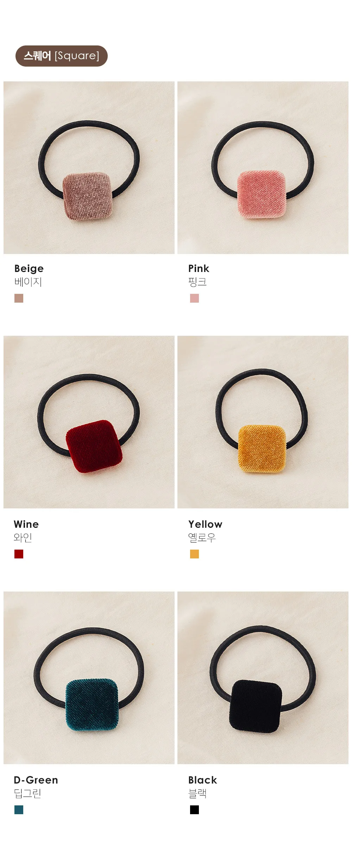Click the Black color name text

pyautogui.click(x=203, y=780)
